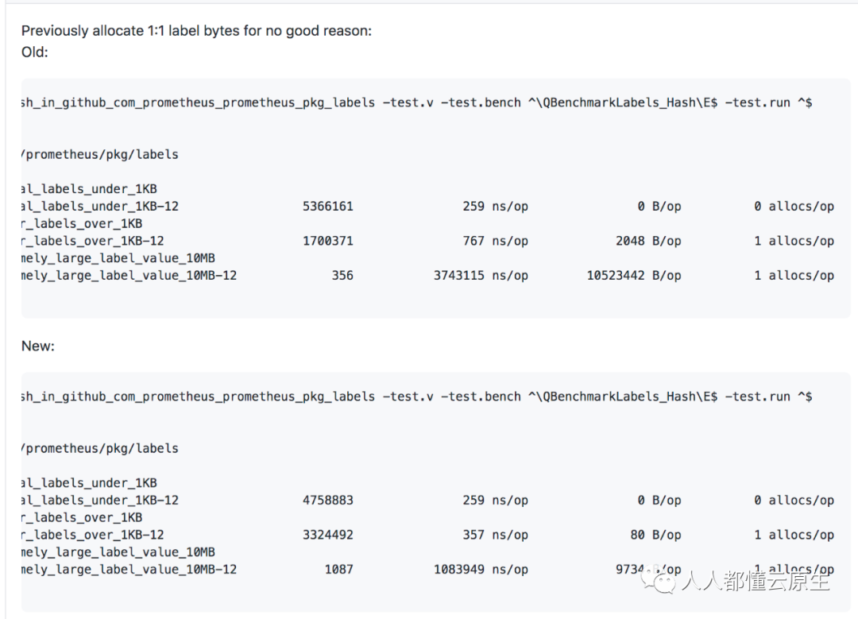Select the 1083949 ns/op value
This screenshot has height=619, width=858.
(481, 570)
